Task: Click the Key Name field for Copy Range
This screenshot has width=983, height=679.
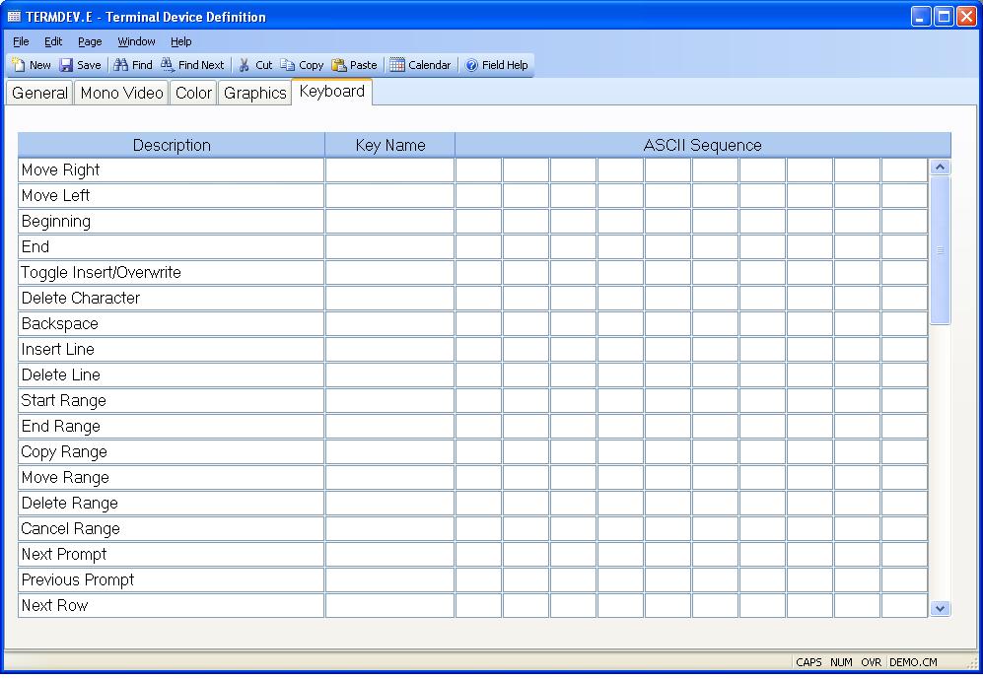Action: [x=389, y=452]
